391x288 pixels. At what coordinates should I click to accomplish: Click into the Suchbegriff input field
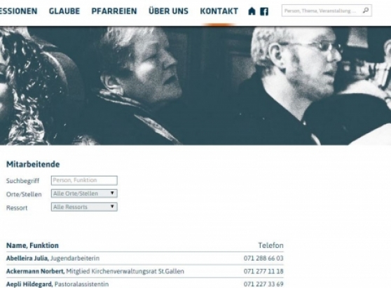[x=84, y=181]
